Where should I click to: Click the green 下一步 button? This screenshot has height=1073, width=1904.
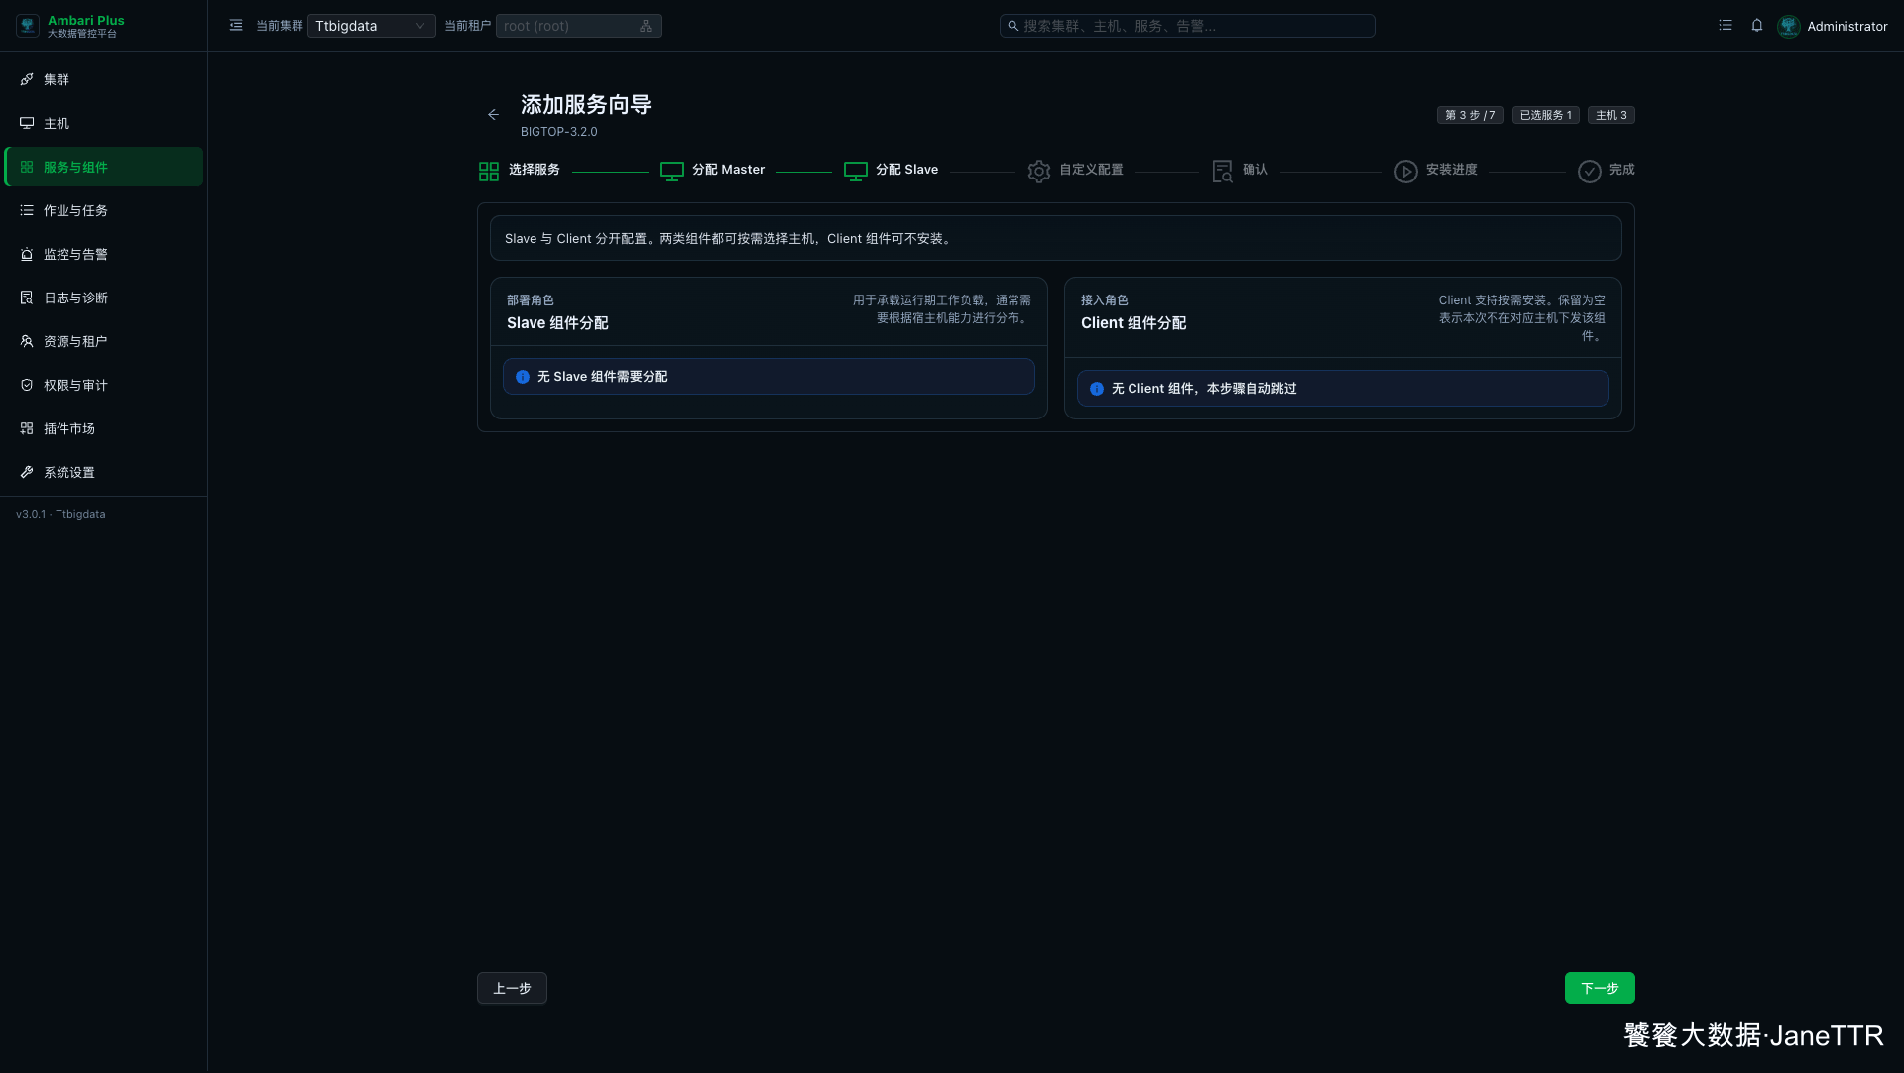point(1600,988)
